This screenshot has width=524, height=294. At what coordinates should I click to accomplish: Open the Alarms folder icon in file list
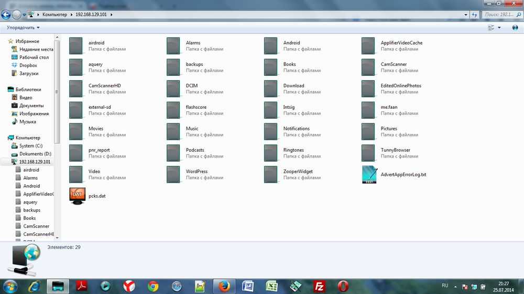pyautogui.click(x=173, y=46)
